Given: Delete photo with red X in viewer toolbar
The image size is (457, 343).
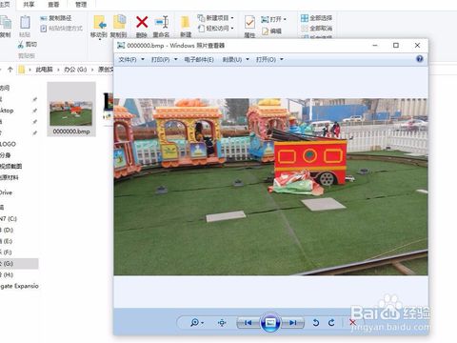Looking at the screenshot, I should click(352, 323).
